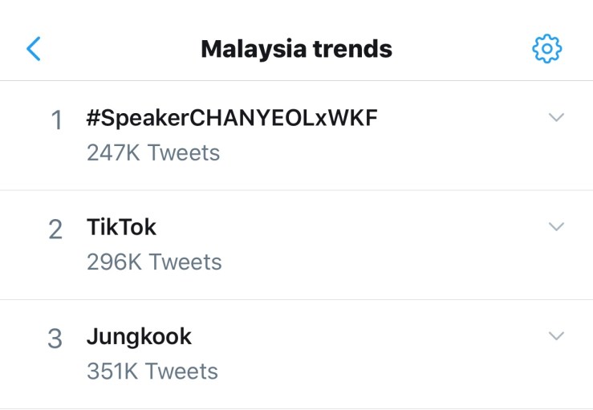The width and height of the screenshot is (593, 410).
Task: Expand options for #SpeakerCHANYEOLxWKF trend
Action: [555, 117]
